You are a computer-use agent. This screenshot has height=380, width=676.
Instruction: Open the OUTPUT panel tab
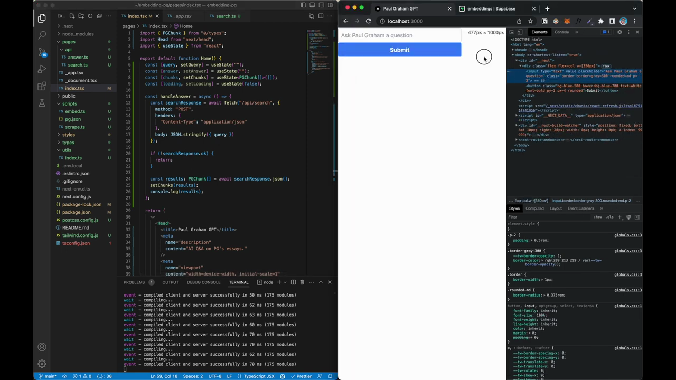pyautogui.click(x=170, y=282)
